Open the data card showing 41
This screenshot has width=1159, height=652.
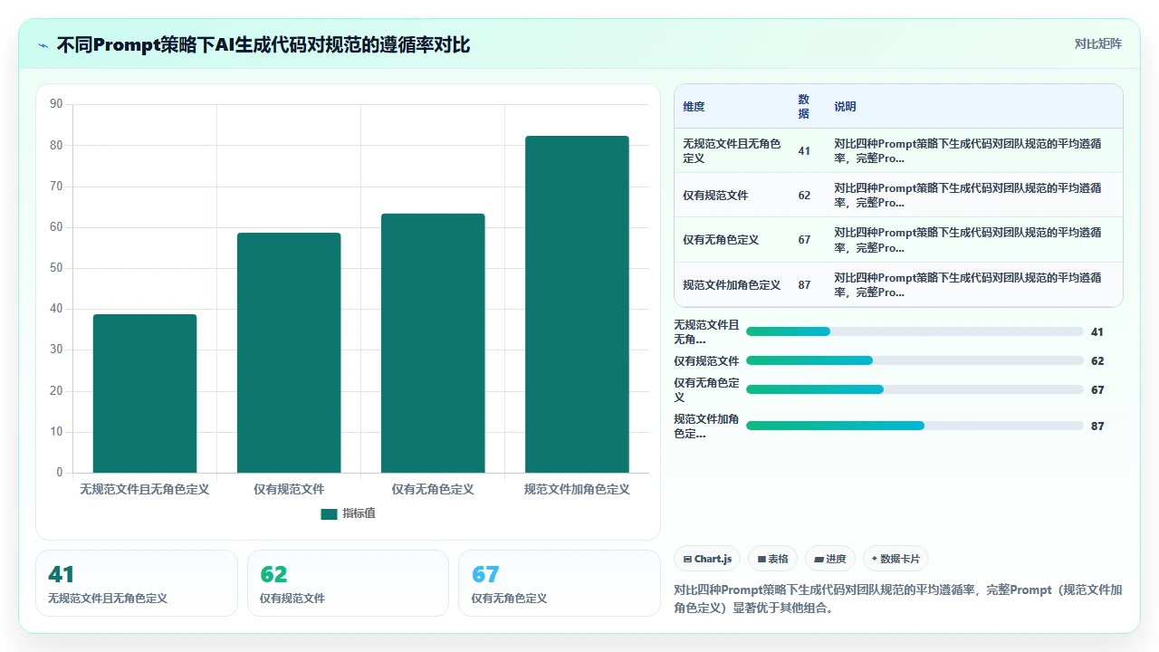137,583
